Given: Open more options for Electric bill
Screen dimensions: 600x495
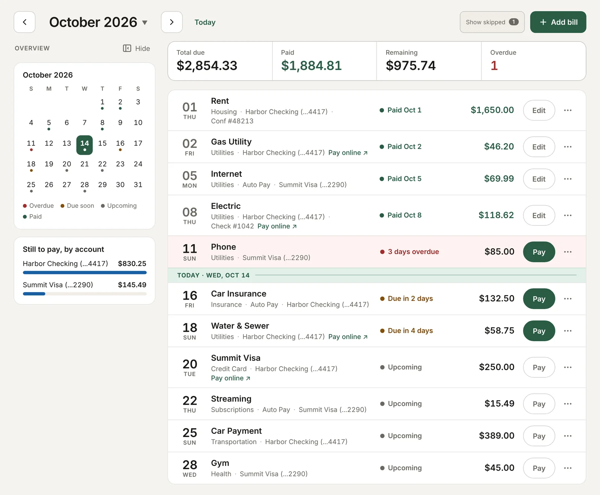Looking at the screenshot, I should point(568,215).
